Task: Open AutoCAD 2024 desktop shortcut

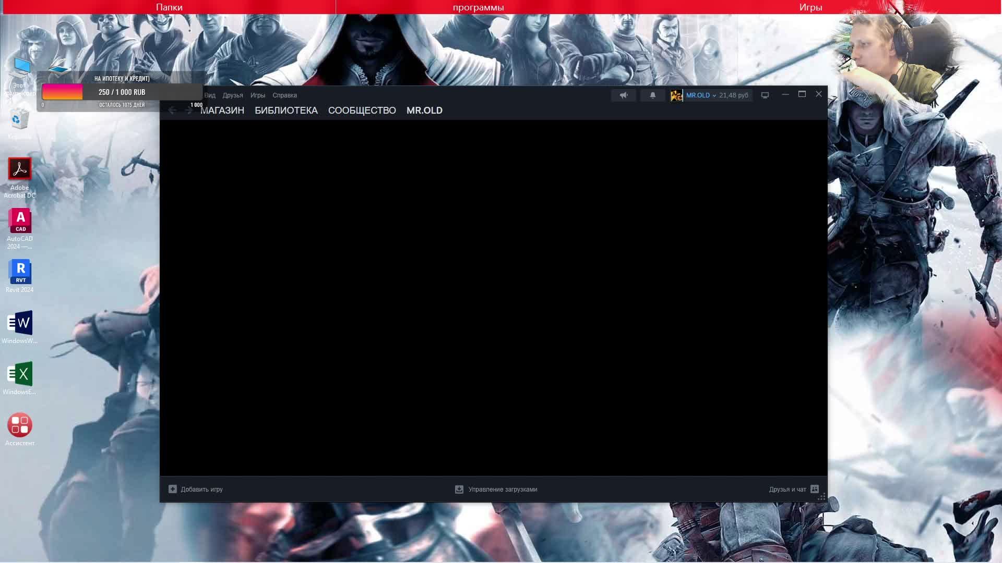Action: 20,221
